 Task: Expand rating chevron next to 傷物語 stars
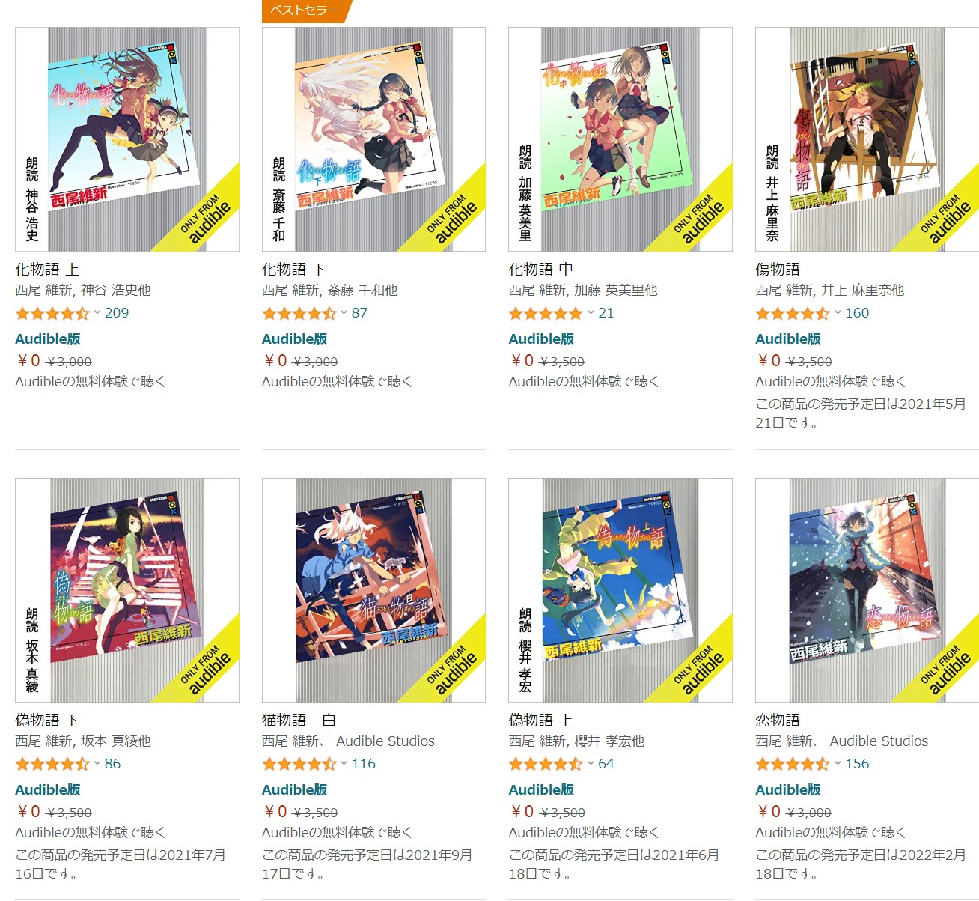click(x=838, y=312)
